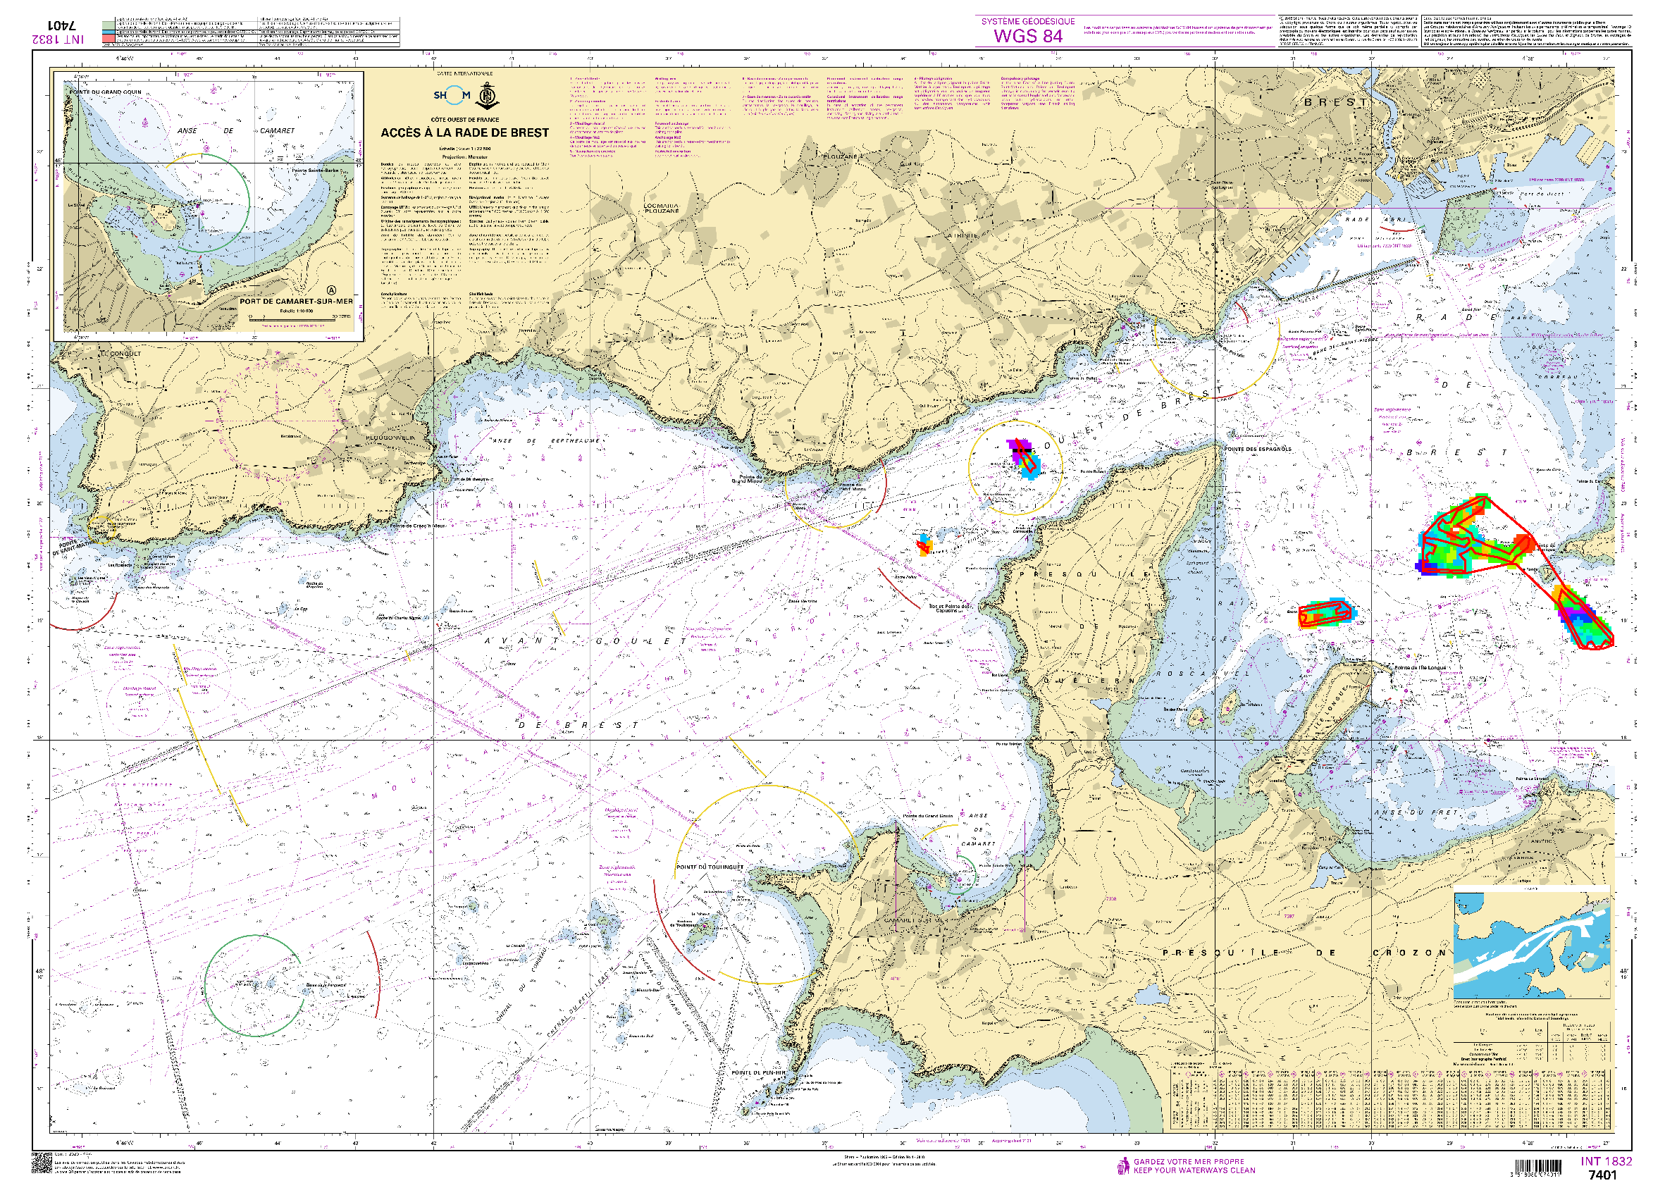Click the WGS 84 geodetic system label
Viewport: 1665px width, 1195px height.
[x=1028, y=35]
